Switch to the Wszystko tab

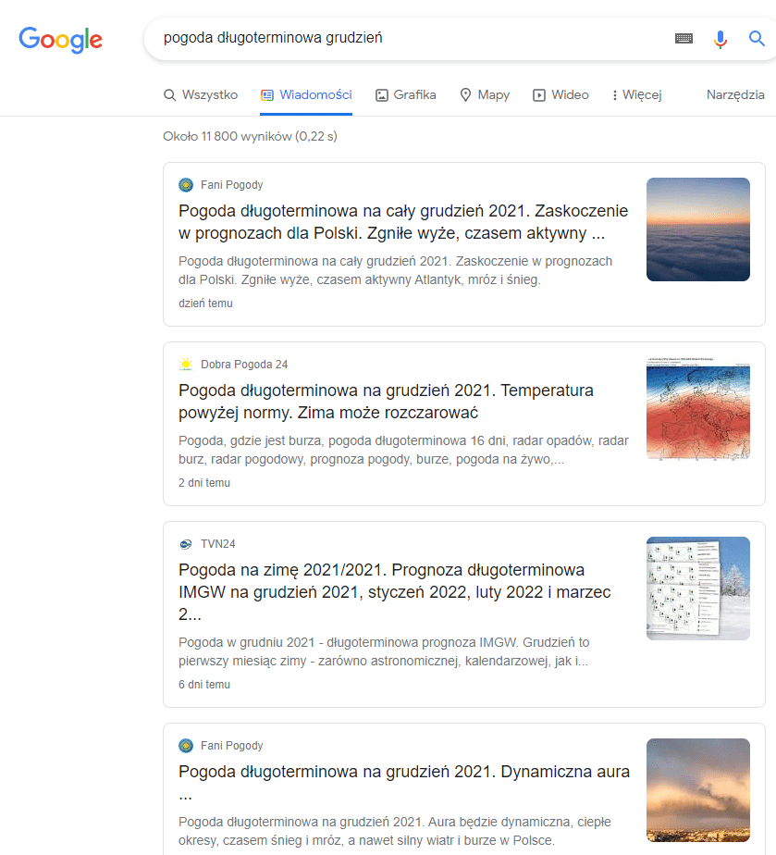pyautogui.click(x=201, y=95)
